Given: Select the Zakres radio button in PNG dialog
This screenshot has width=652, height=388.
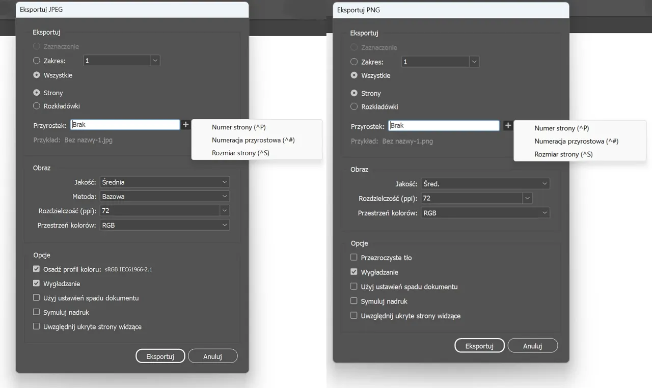Looking at the screenshot, I should click(354, 62).
